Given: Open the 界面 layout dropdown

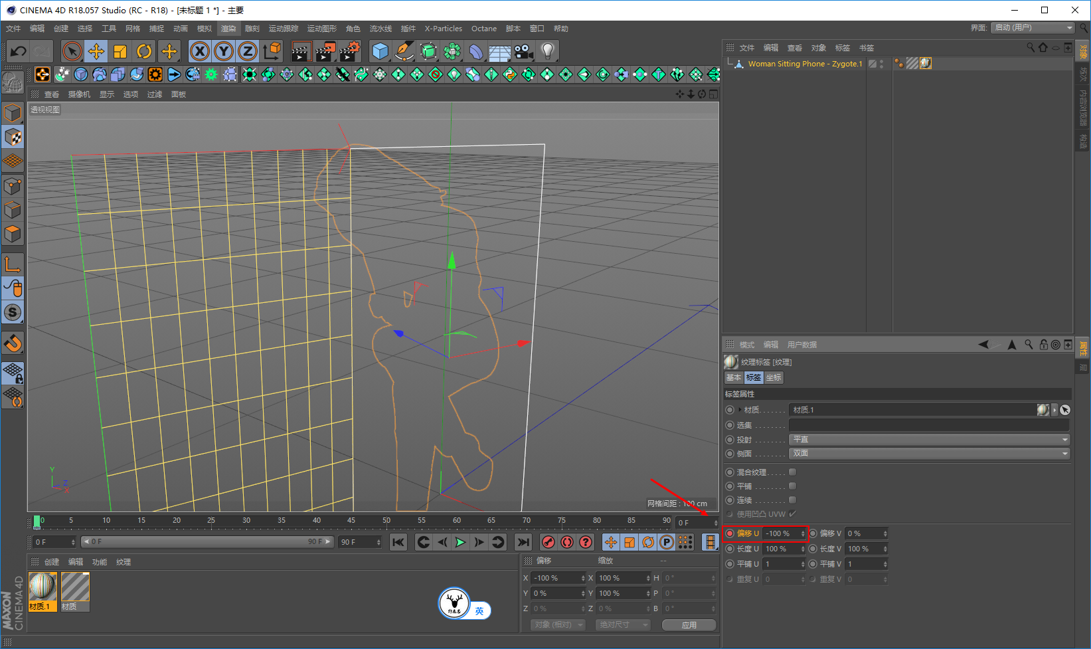Looking at the screenshot, I should (x=1032, y=28).
